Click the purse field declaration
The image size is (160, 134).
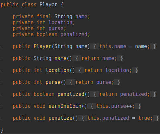coord(56,29)
